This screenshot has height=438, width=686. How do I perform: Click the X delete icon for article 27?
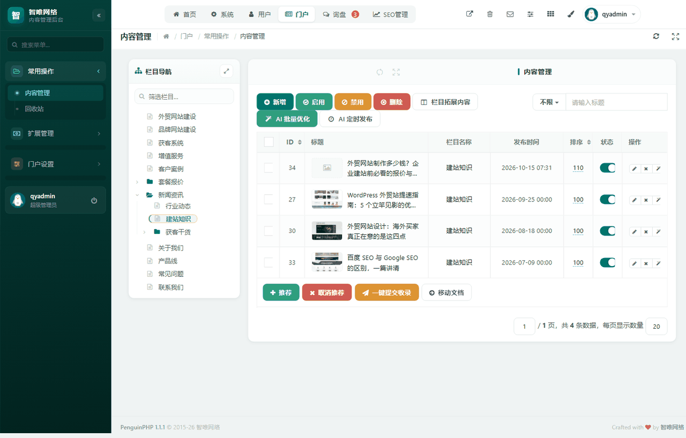point(646,200)
